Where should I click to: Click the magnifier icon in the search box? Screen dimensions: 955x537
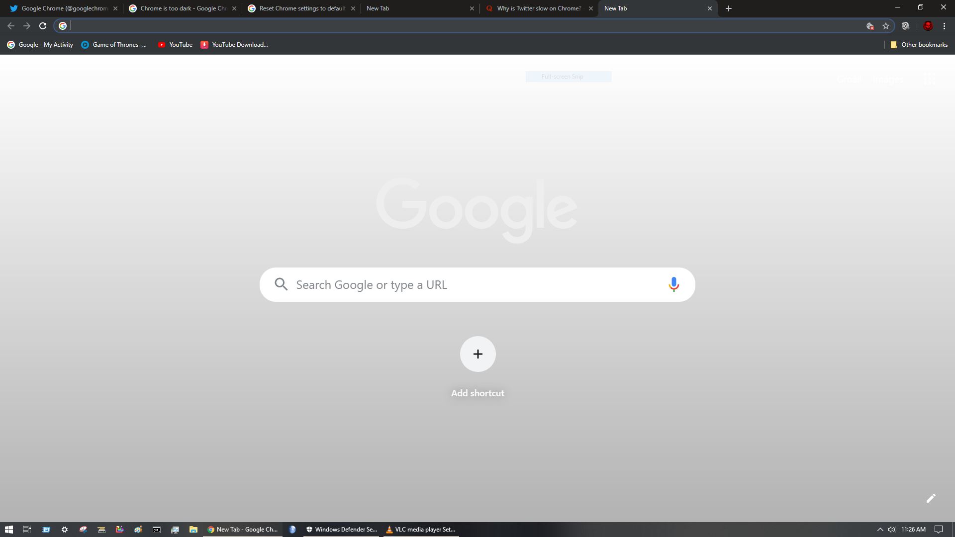click(x=281, y=284)
